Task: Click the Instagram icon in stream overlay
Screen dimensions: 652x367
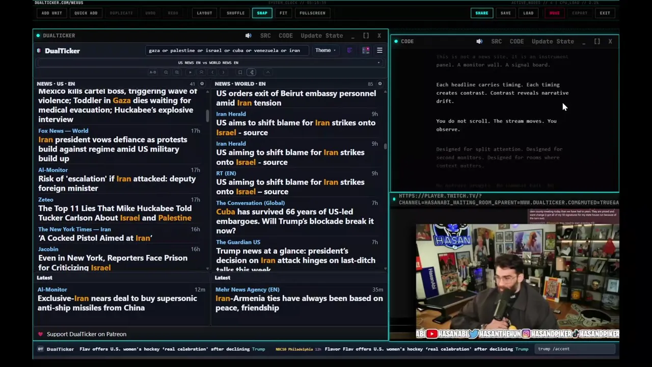Action: pyautogui.click(x=526, y=334)
